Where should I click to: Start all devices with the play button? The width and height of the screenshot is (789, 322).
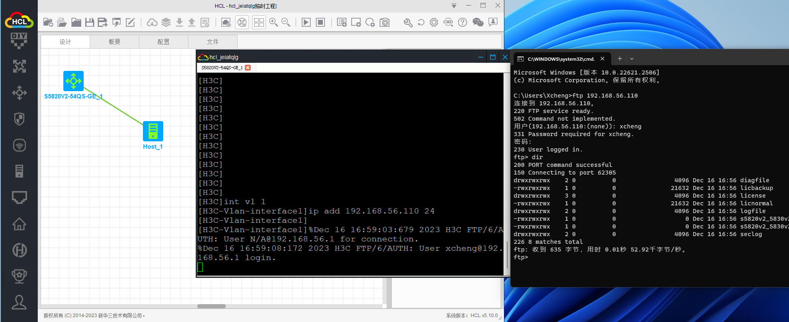coord(306,22)
